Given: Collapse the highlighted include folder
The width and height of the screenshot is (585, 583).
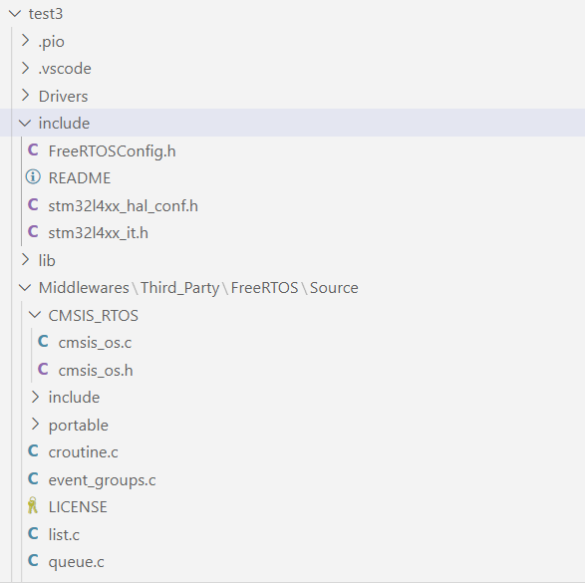Looking at the screenshot, I should (25, 123).
